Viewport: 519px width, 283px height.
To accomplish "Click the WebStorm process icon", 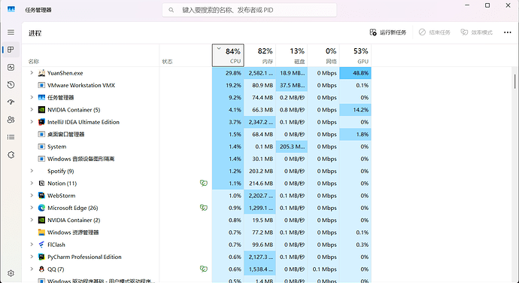I will click(41, 196).
